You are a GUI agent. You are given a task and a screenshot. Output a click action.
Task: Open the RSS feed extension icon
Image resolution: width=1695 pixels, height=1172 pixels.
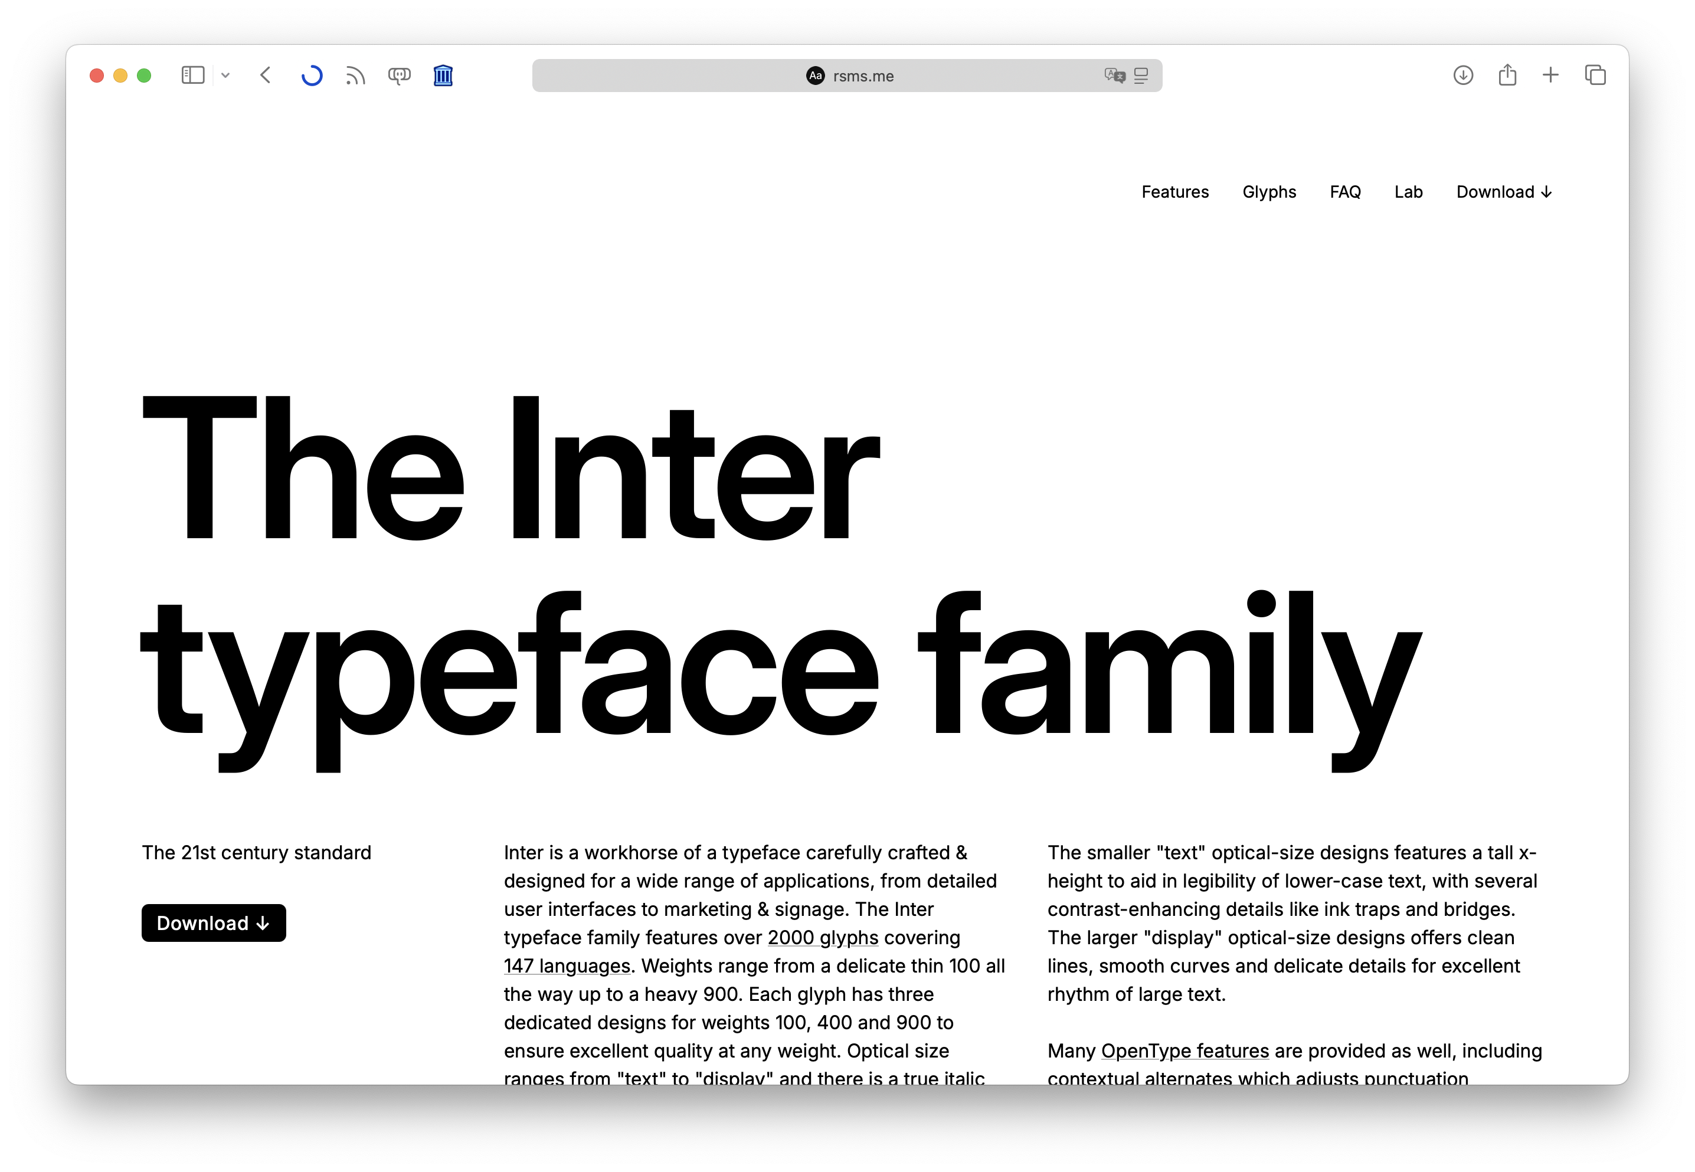pos(355,75)
